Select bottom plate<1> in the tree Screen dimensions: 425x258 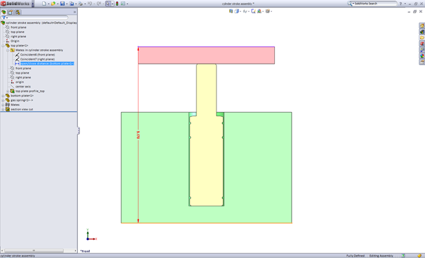click(22, 96)
